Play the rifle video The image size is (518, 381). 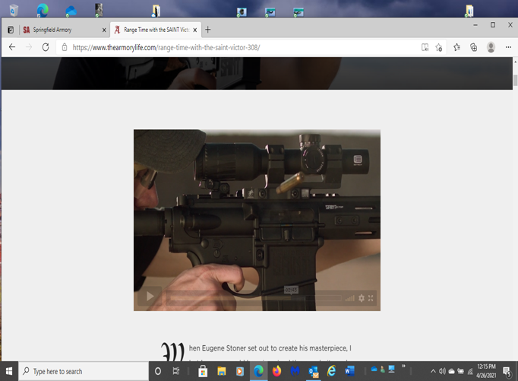click(150, 297)
